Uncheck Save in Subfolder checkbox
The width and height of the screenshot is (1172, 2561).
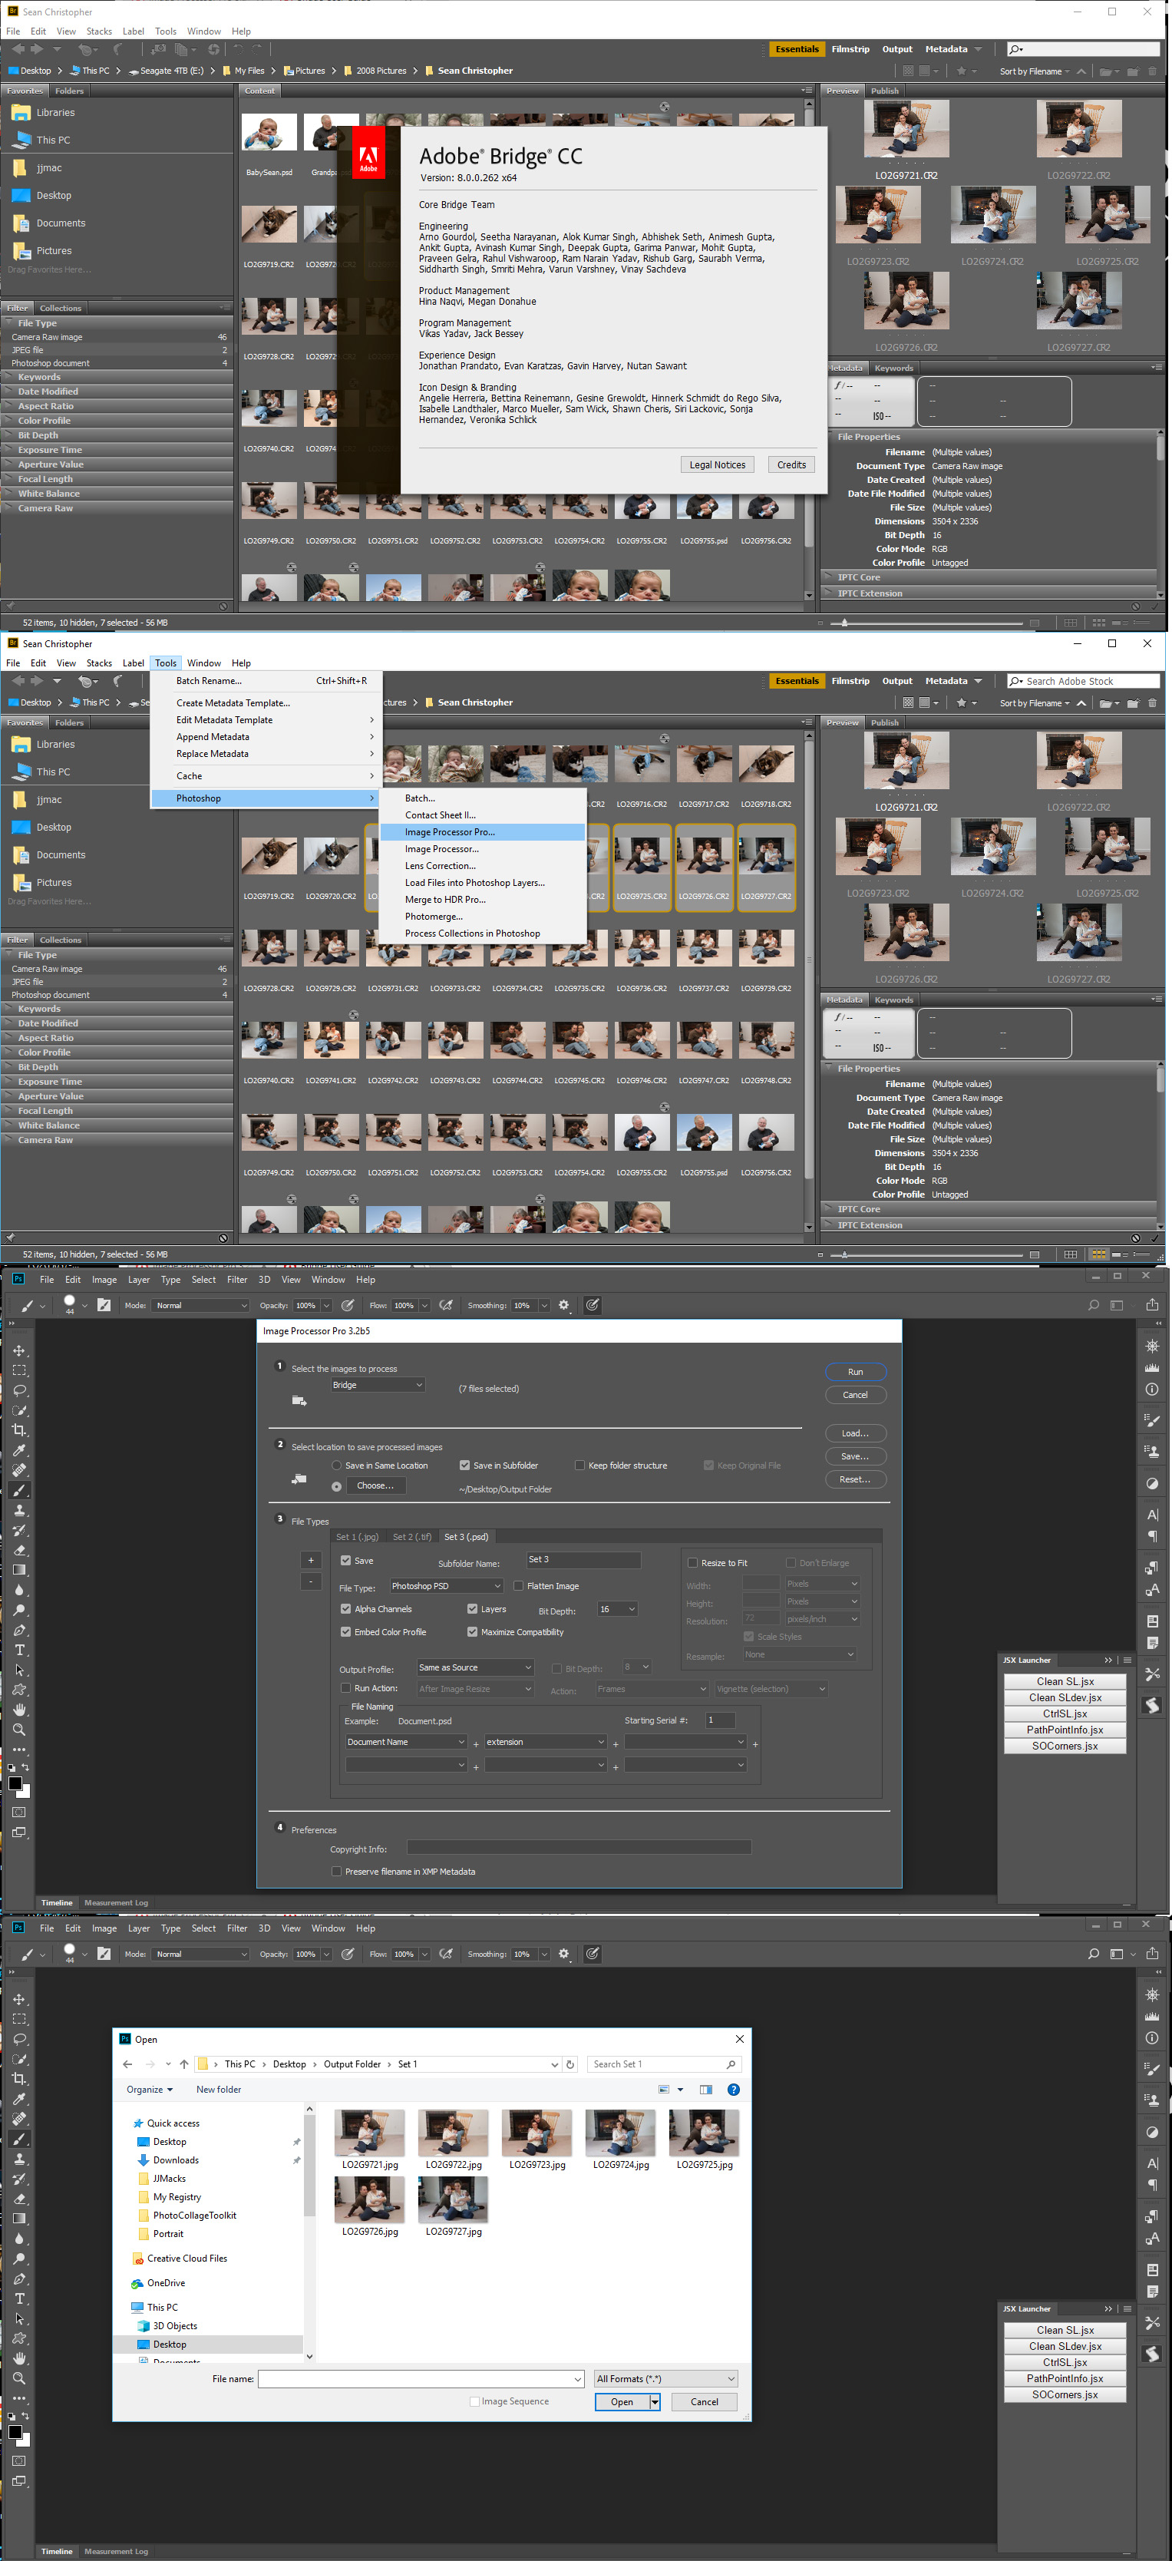[464, 1466]
